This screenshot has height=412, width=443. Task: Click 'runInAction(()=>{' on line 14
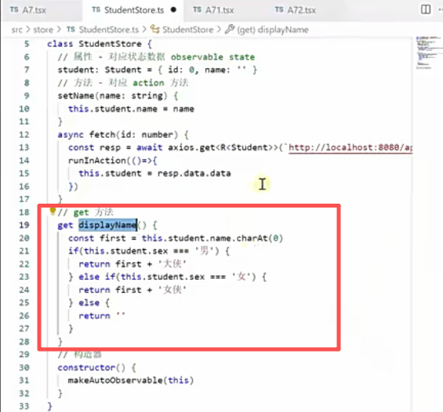point(113,161)
